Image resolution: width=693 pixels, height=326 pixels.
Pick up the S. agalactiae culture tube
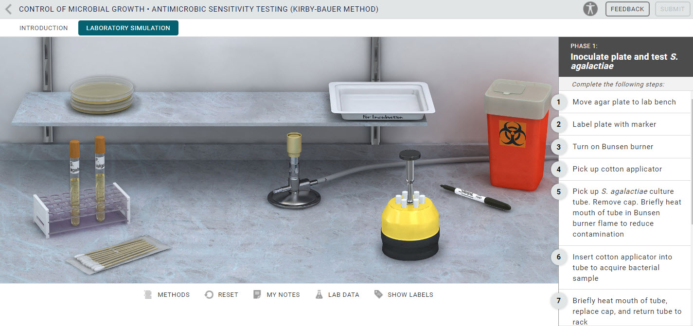(x=74, y=182)
